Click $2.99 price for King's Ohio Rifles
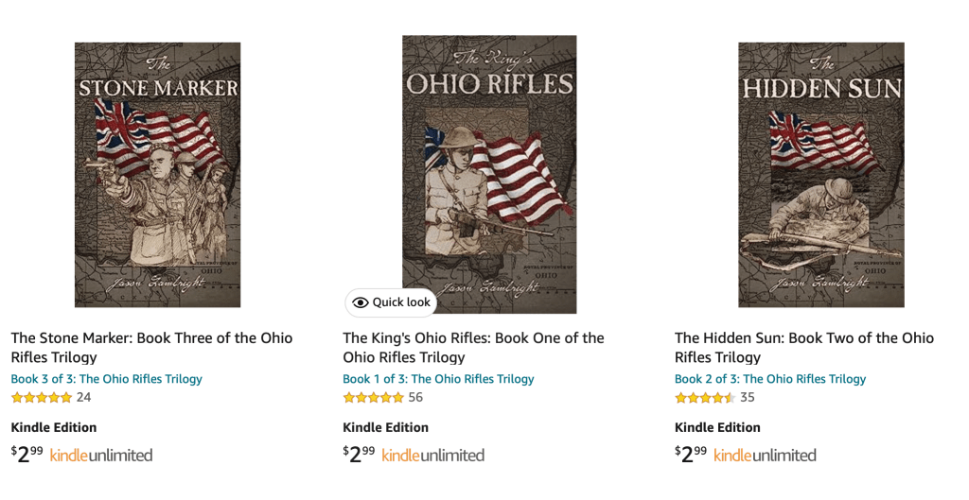Viewport: 969px width, 500px height. [x=359, y=454]
